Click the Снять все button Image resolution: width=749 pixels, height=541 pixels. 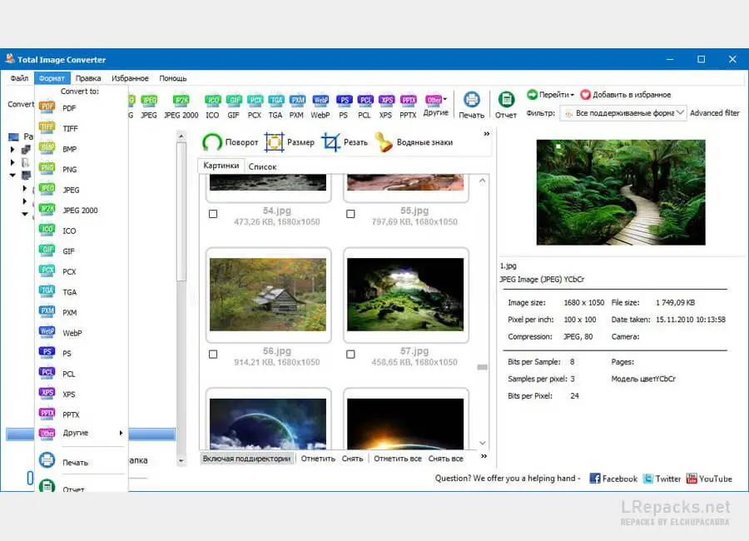tap(446, 459)
